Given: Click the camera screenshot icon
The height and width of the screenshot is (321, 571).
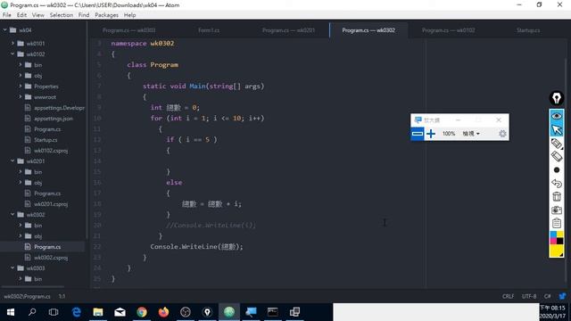Looking at the screenshot, I should (557, 210).
